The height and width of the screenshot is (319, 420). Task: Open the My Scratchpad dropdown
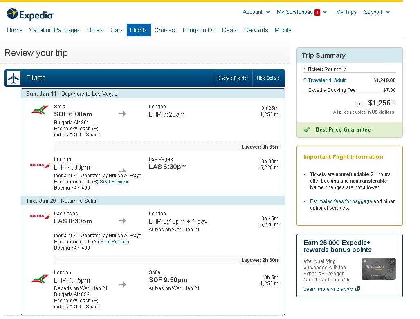click(301, 12)
